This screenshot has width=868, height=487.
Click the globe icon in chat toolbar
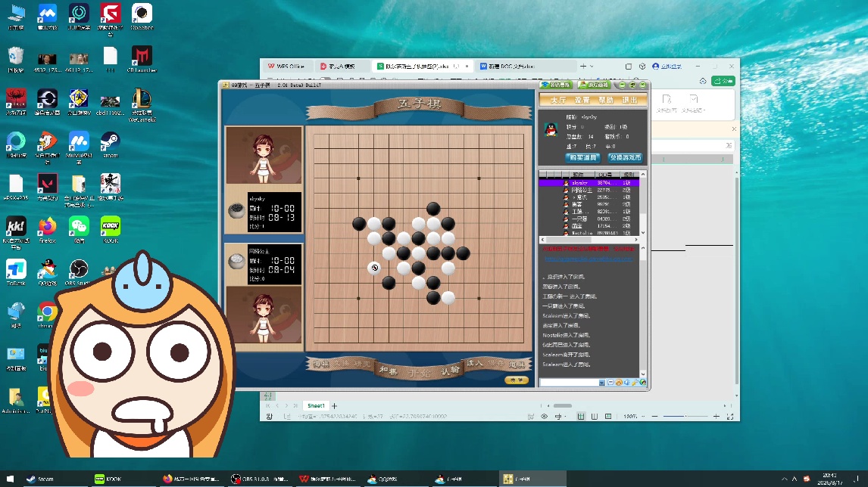(643, 383)
